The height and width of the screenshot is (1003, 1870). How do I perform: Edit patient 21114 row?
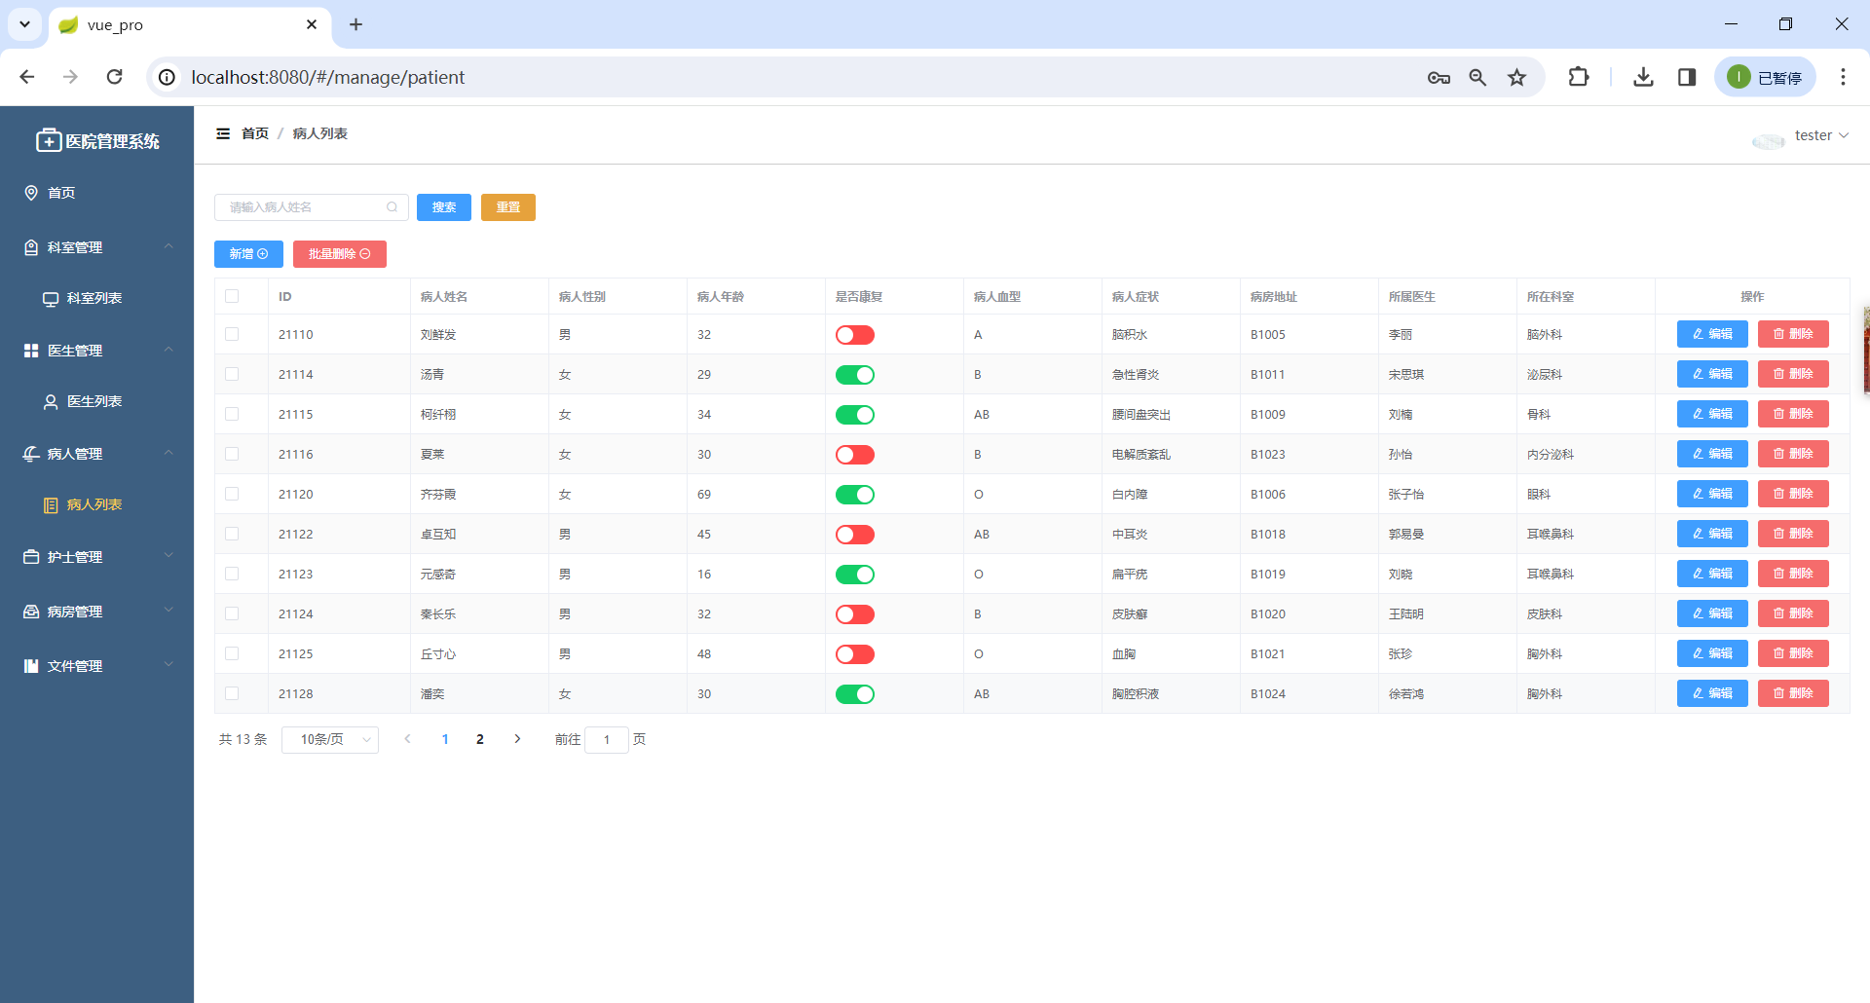pyautogui.click(x=1712, y=374)
